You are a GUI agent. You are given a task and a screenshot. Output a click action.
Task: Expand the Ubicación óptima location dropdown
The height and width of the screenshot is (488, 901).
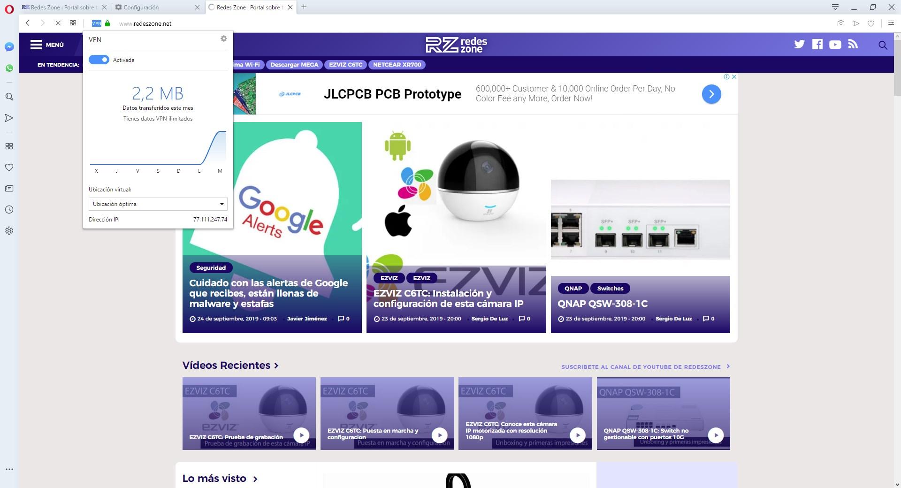158,204
